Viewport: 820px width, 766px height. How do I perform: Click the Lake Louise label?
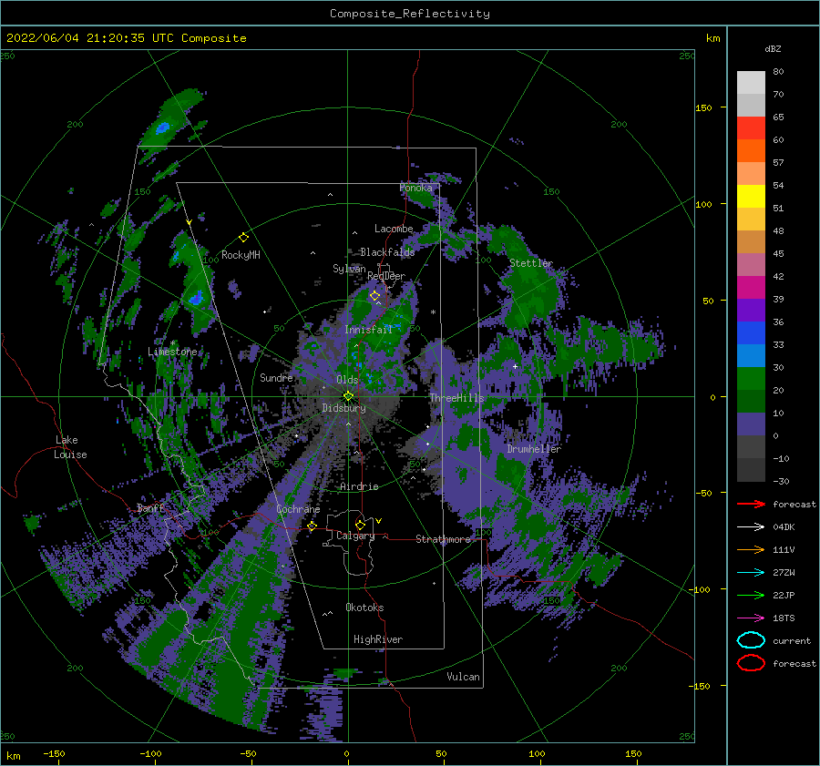pyautogui.click(x=70, y=447)
